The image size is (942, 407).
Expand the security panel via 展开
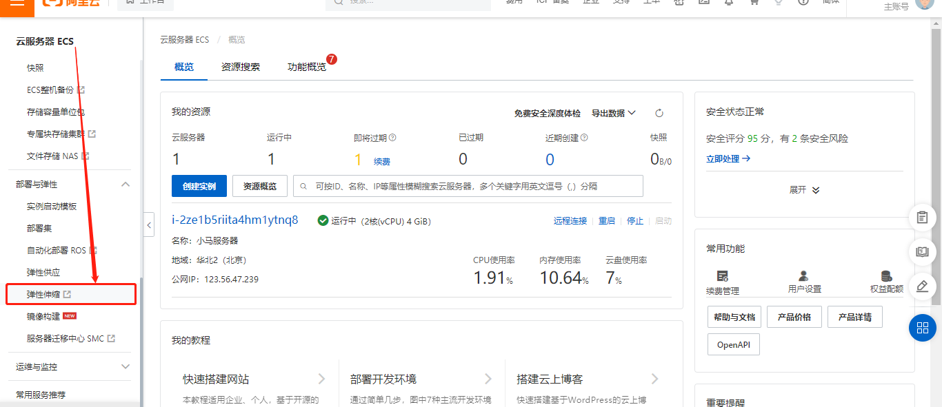pos(805,190)
